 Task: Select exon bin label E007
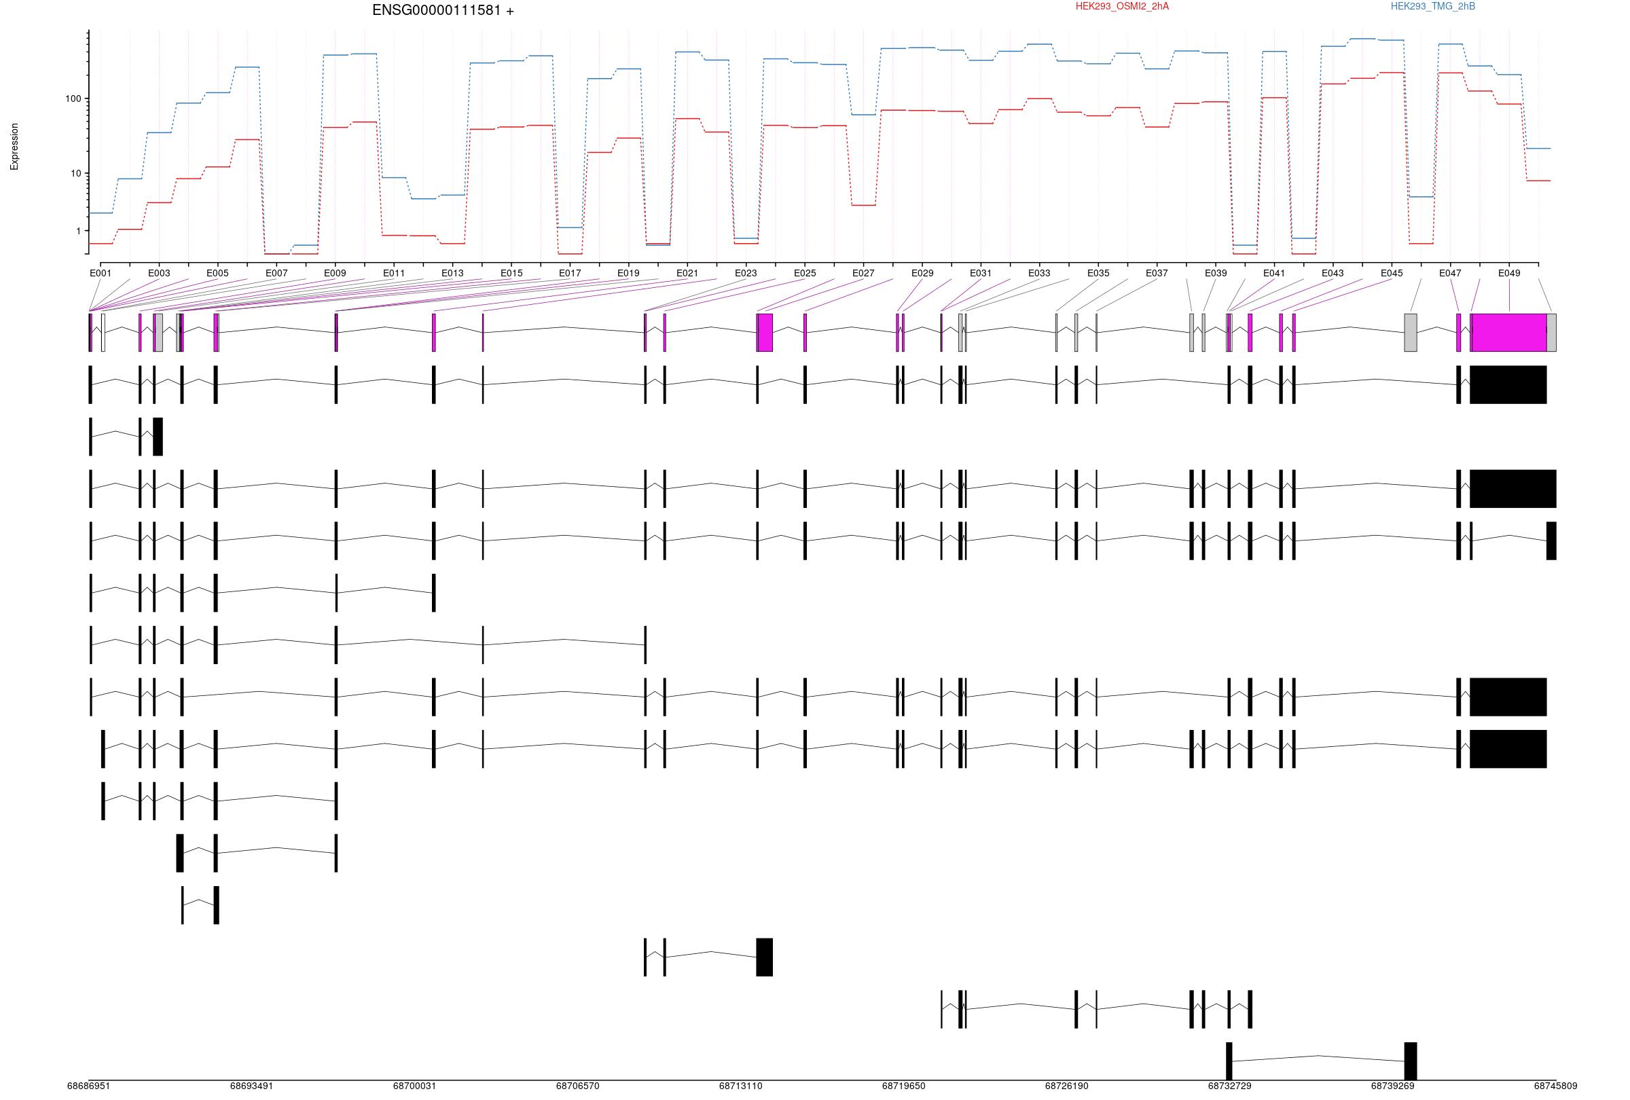(276, 273)
